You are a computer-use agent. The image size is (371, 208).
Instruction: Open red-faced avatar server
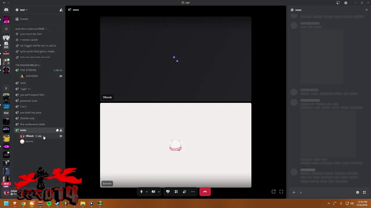[6, 70]
